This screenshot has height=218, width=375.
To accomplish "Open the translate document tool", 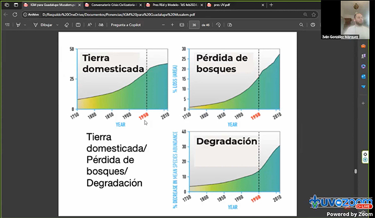I will point(101,25).
